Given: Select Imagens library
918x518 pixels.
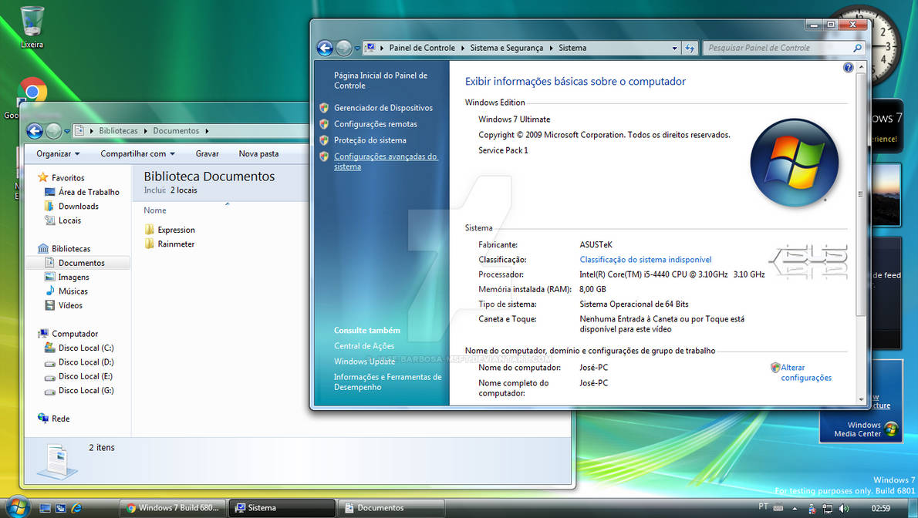Looking at the screenshot, I should point(74,277).
